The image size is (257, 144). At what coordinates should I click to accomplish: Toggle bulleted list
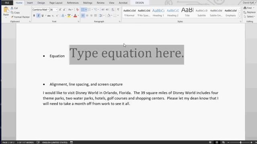pos(83,10)
